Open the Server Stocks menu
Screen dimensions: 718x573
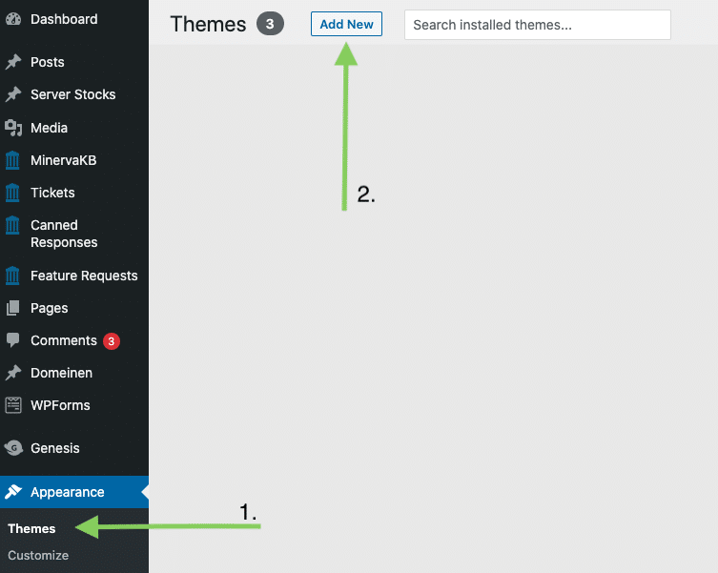pyautogui.click(x=72, y=94)
